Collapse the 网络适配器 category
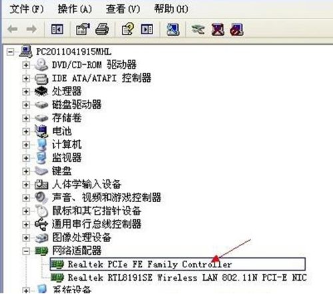This screenshot has width=333, height=294. 26,251
